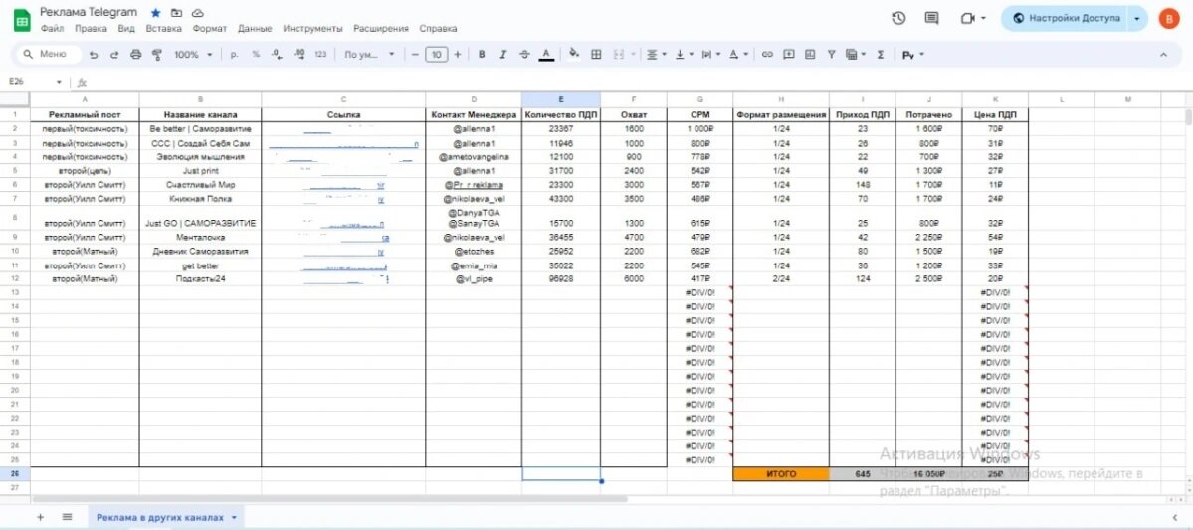1193x530 pixels.
Task: Collapse the toolbar with the chevron
Action: pos(1163,54)
